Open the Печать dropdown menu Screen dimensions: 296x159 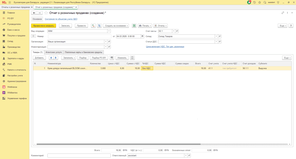click(145, 26)
